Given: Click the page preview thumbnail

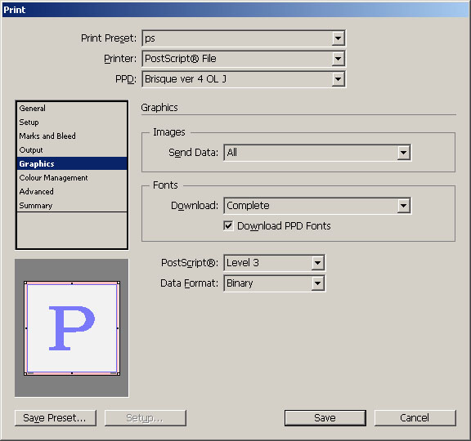Looking at the screenshot, I should (72, 328).
